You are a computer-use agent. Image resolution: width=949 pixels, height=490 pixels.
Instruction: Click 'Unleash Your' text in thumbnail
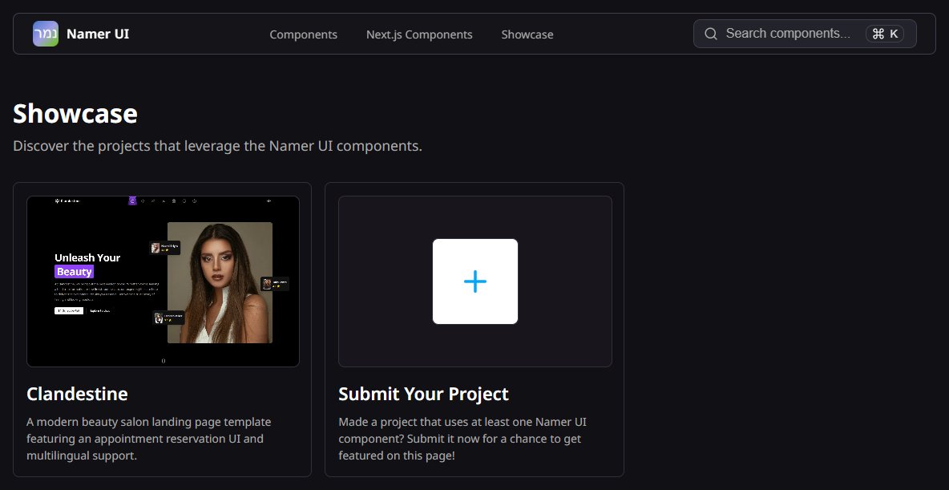87,257
